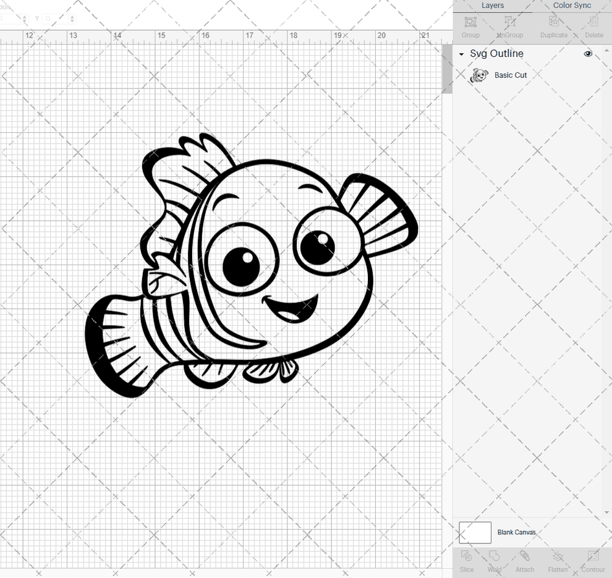The width and height of the screenshot is (612, 578).
Task: Hide the Svg Outline layer
Action: tap(588, 54)
